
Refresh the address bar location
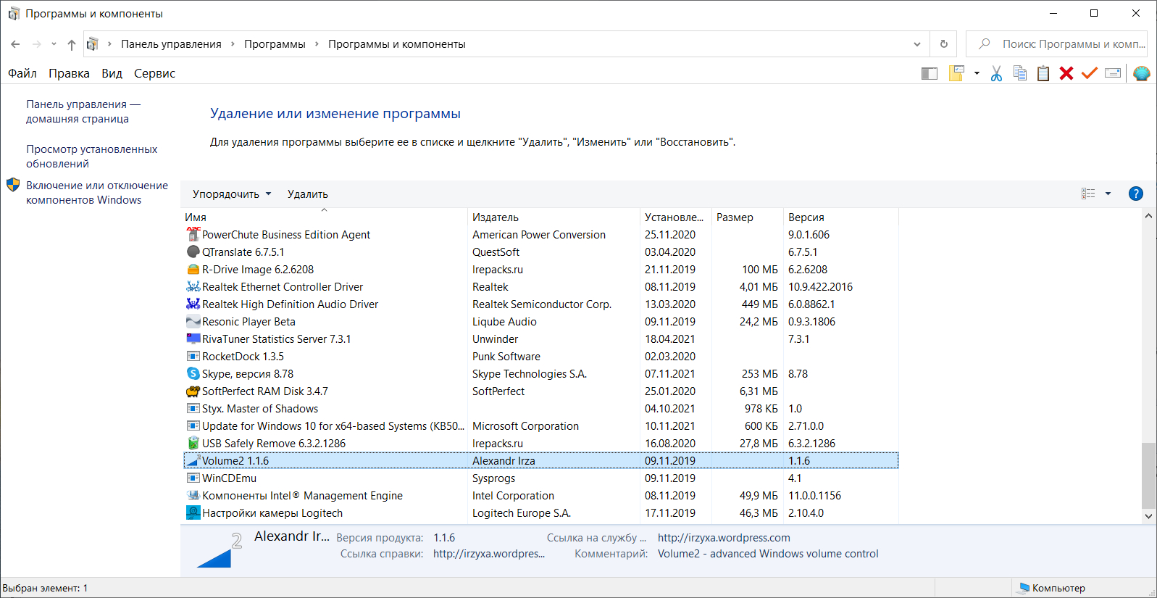click(944, 44)
